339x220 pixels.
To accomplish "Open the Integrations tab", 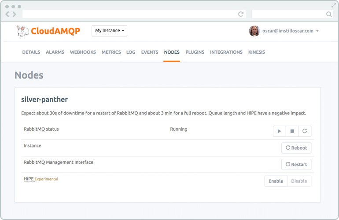I will pyautogui.click(x=226, y=52).
